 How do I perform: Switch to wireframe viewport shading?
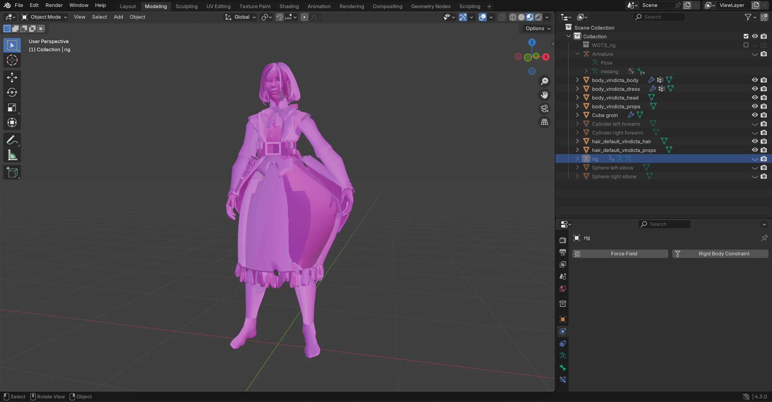513,17
